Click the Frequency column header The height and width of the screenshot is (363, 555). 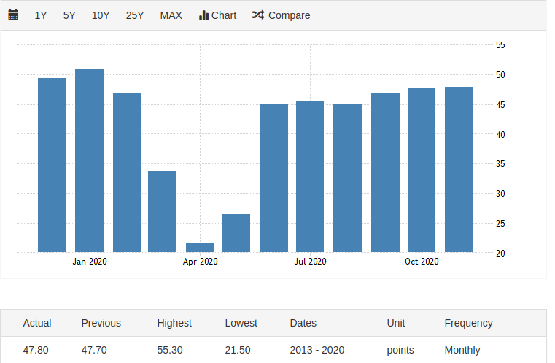[x=468, y=323]
